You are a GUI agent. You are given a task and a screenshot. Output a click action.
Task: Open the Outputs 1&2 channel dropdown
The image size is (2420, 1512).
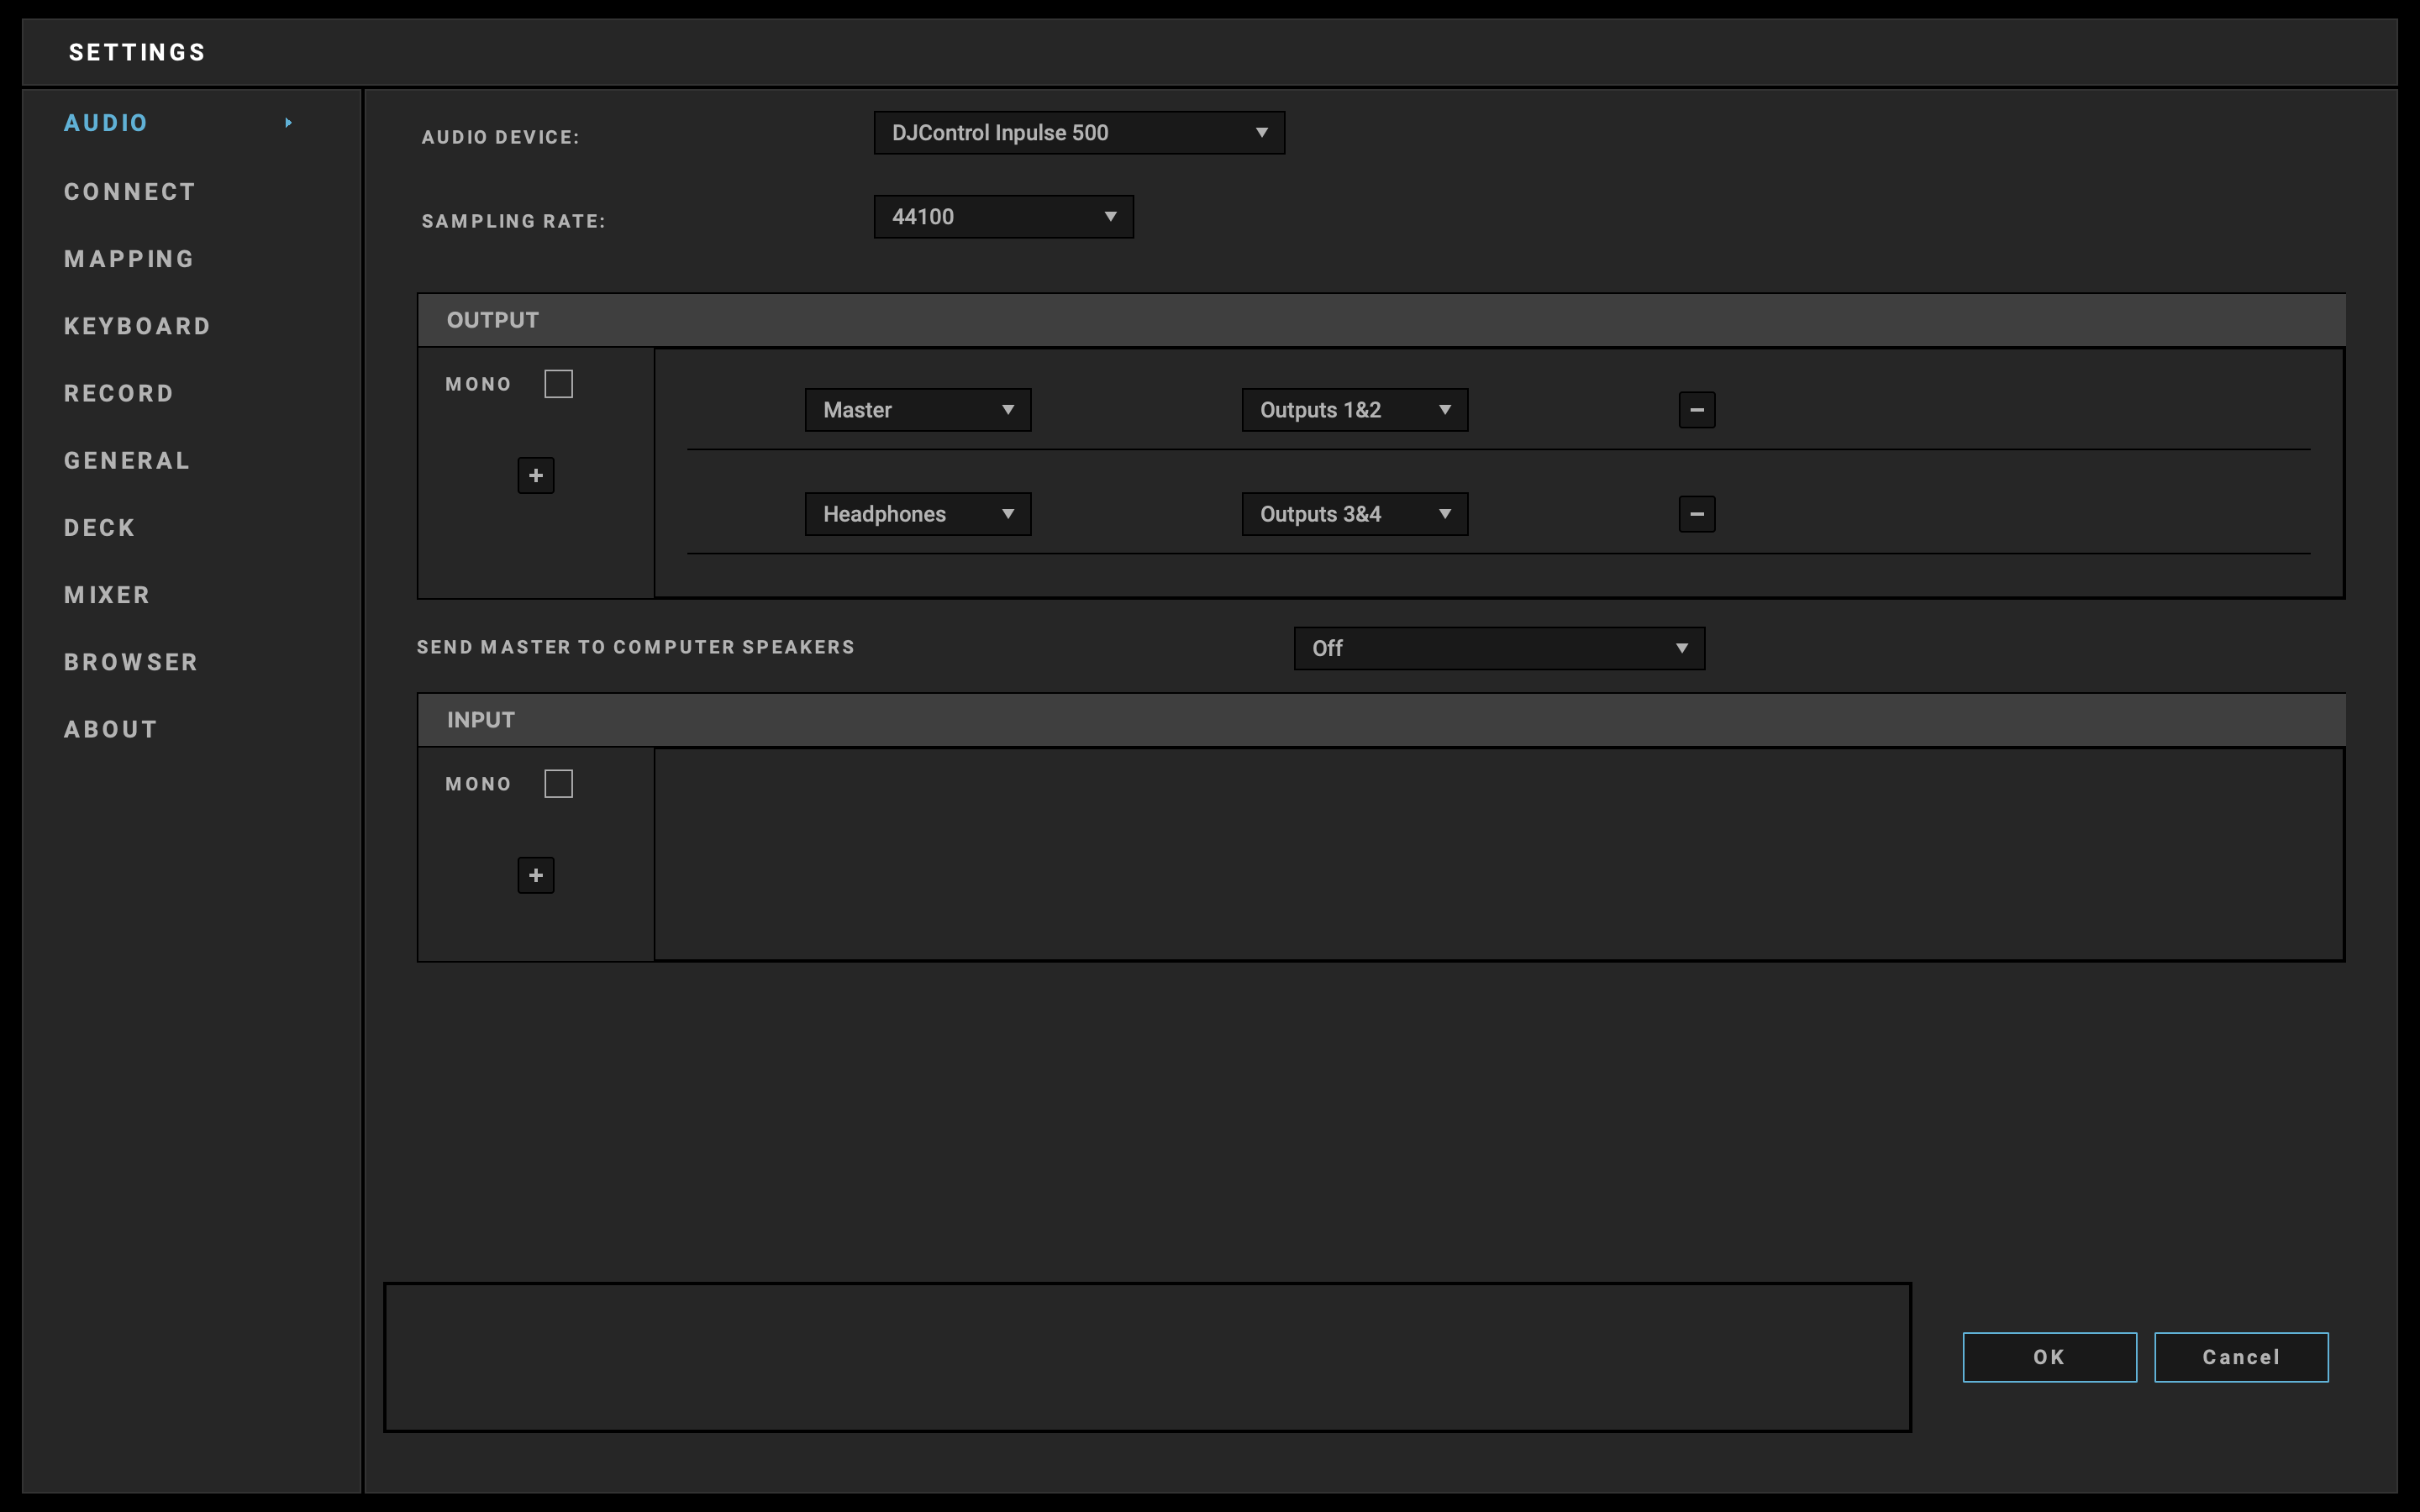tap(1354, 410)
